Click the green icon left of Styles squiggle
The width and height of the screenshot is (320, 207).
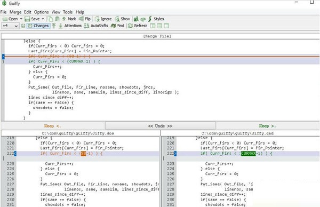tap(143, 19)
